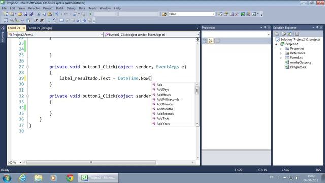Open Windows Media Player from the taskbar
The image size is (325, 183).
pyautogui.click(x=53, y=178)
